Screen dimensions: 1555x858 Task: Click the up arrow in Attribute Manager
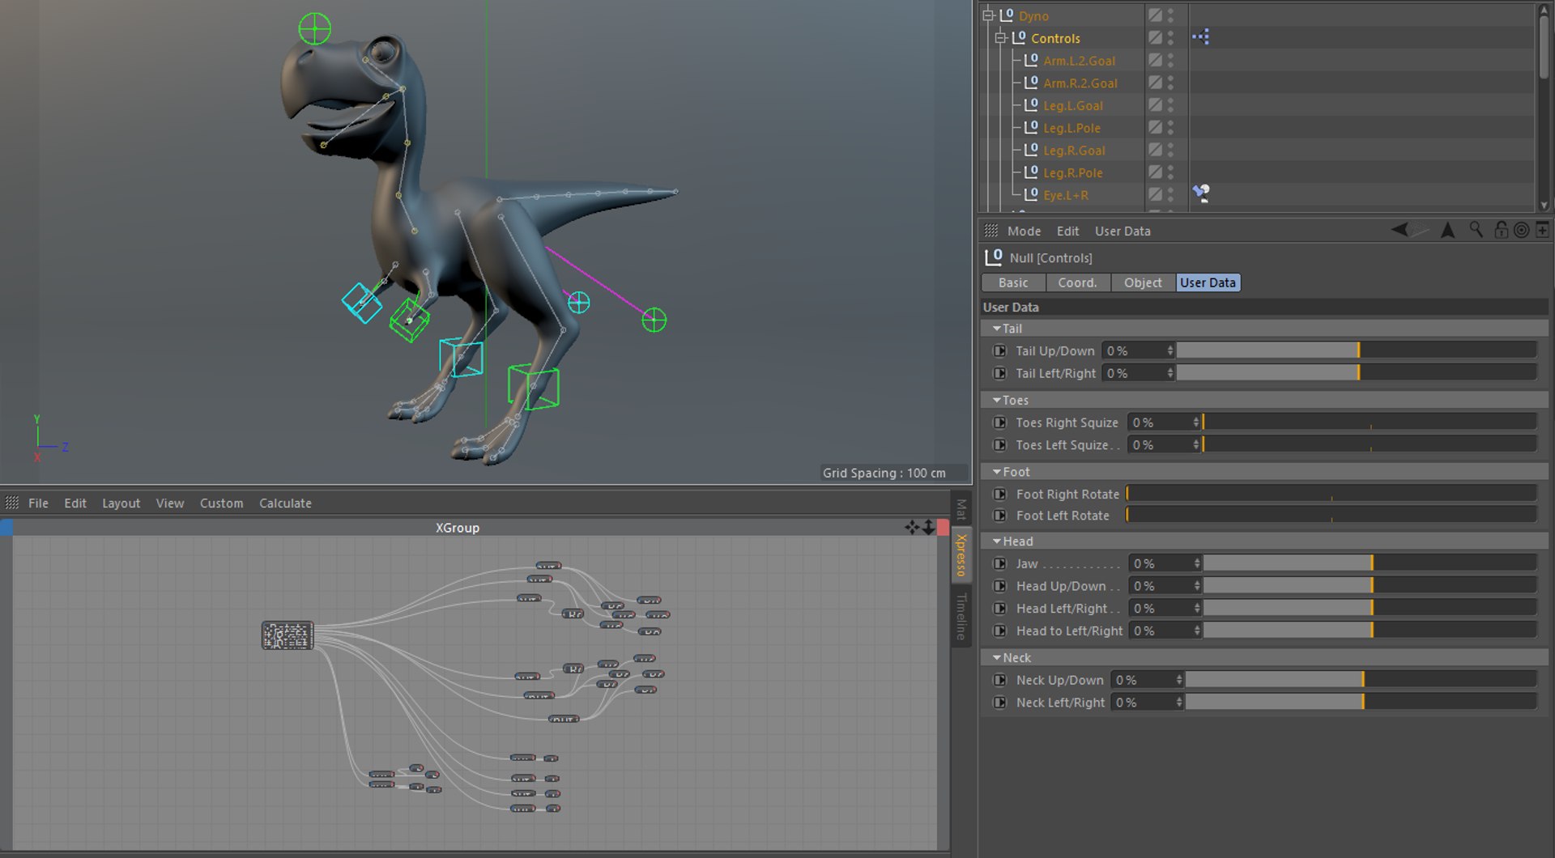point(1448,230)
